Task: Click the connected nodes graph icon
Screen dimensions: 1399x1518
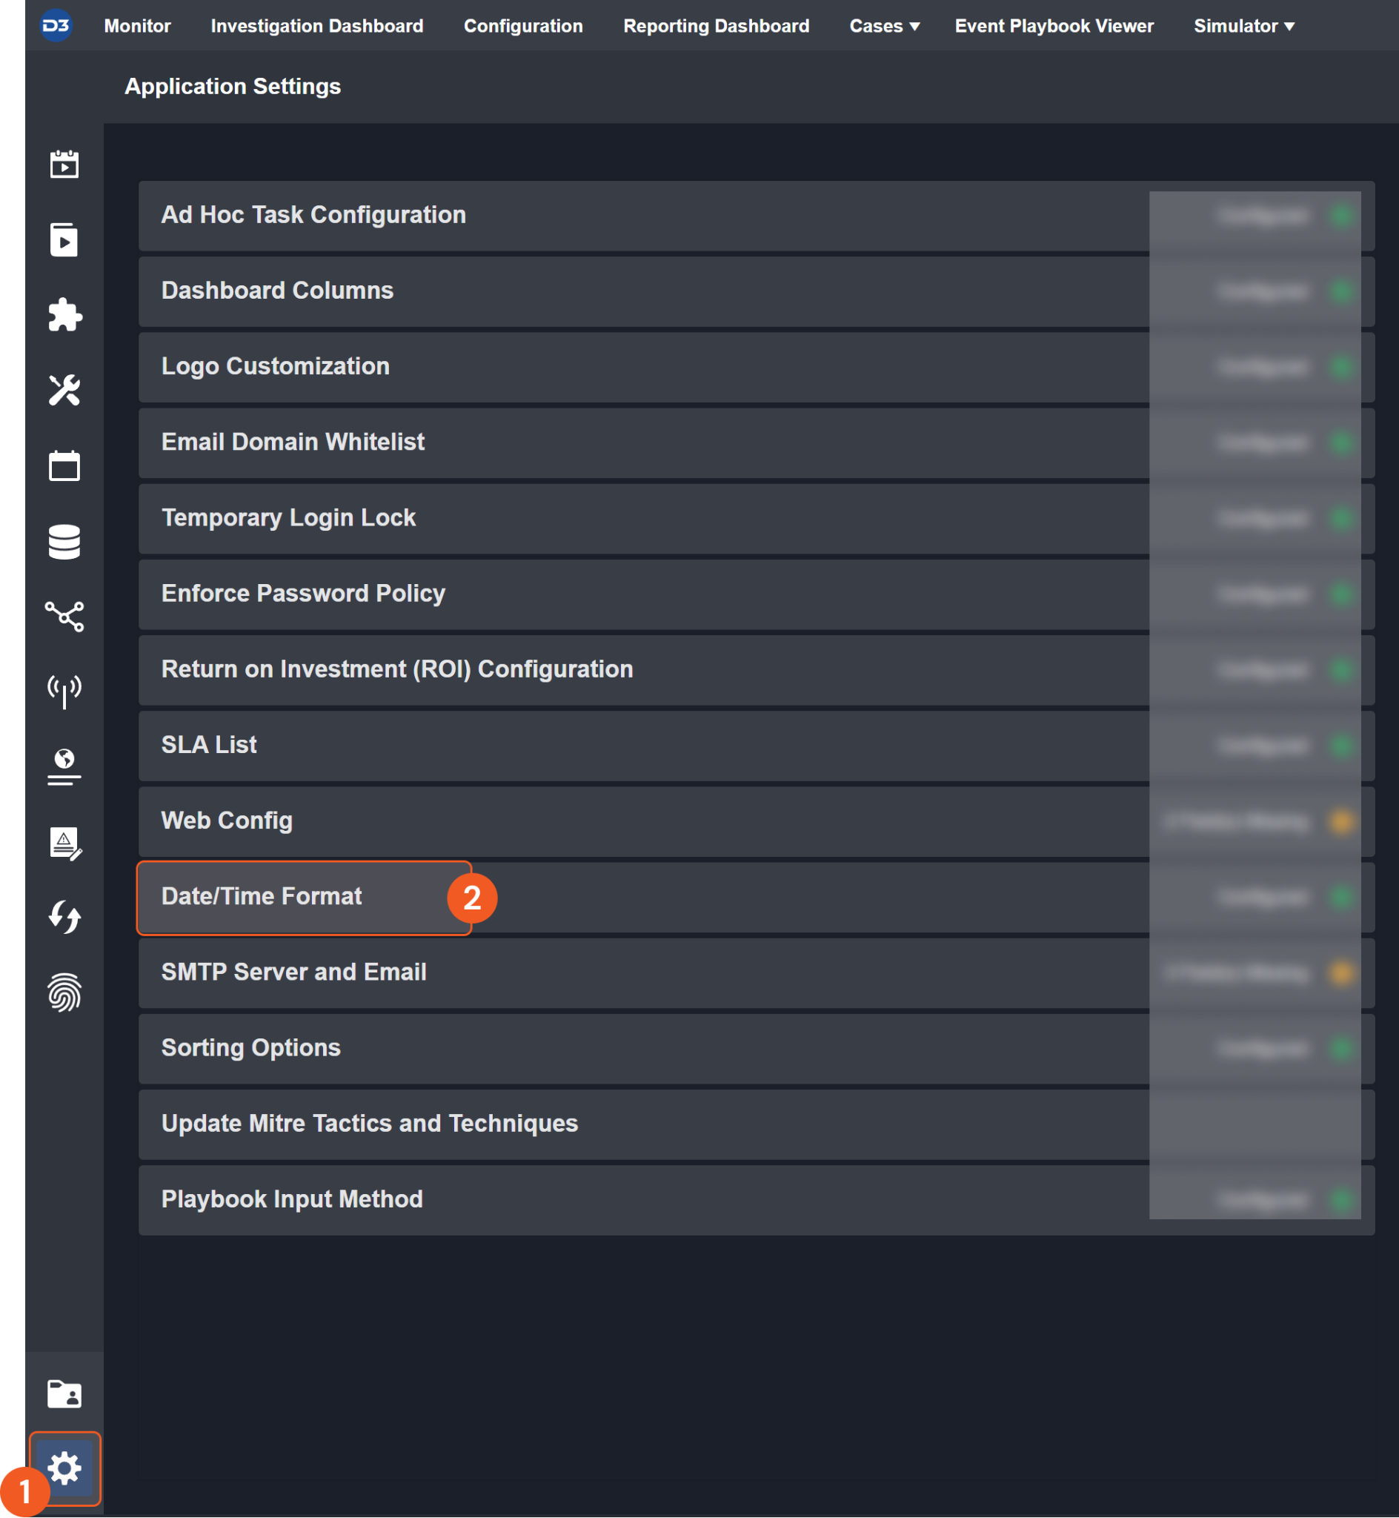Action: pyautogui.click(x=64, y=616)
